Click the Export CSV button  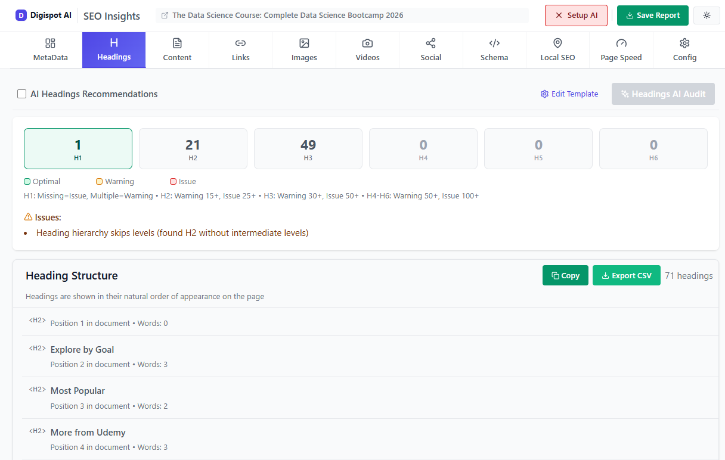pyautogui.click(x=627, y=275)
